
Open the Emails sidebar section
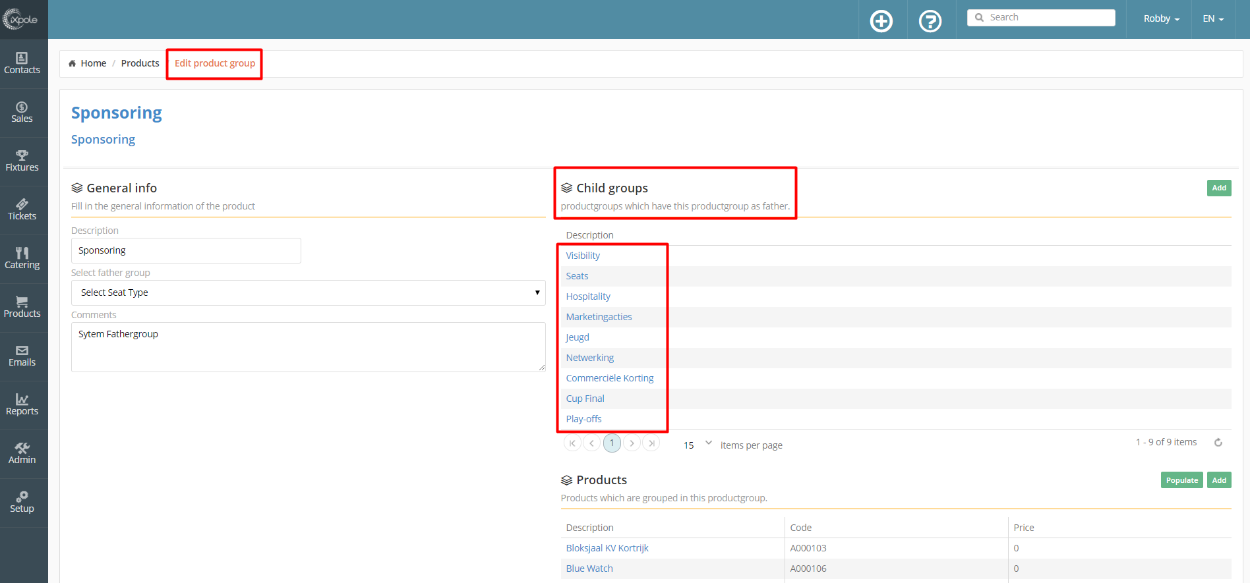22,356
